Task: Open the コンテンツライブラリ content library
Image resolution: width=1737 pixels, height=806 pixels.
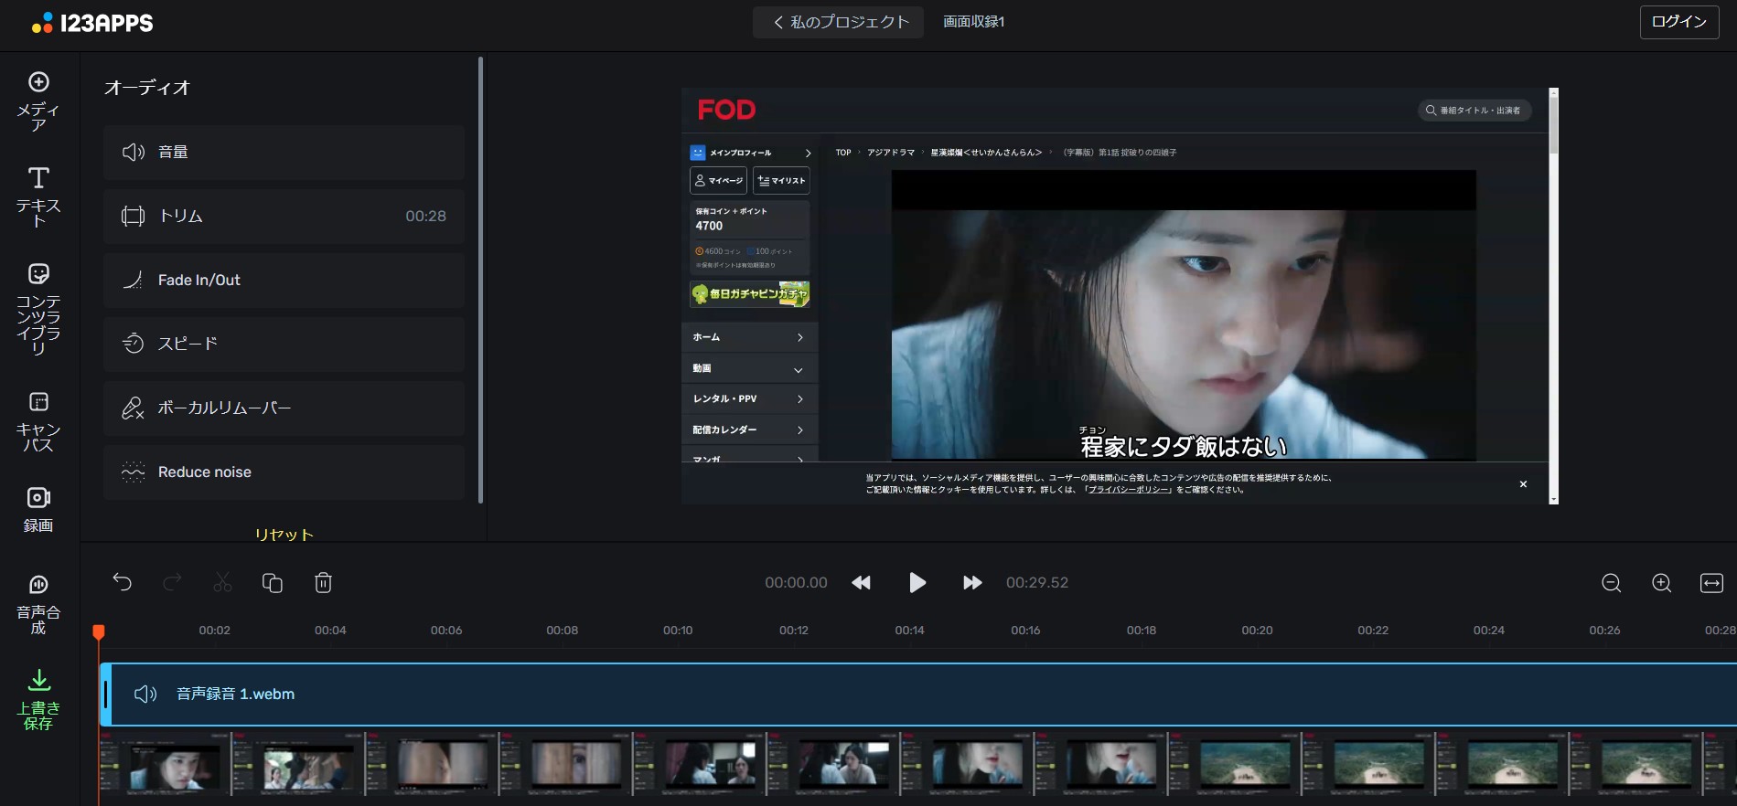Action: click(x=38, y=309)
